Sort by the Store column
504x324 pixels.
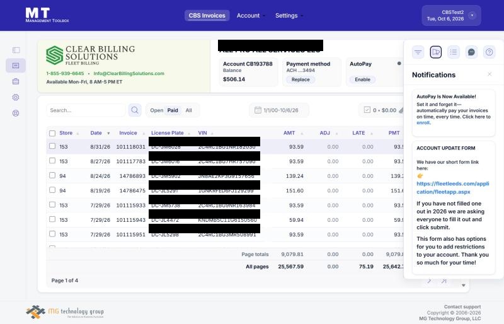tap(69, 133)
